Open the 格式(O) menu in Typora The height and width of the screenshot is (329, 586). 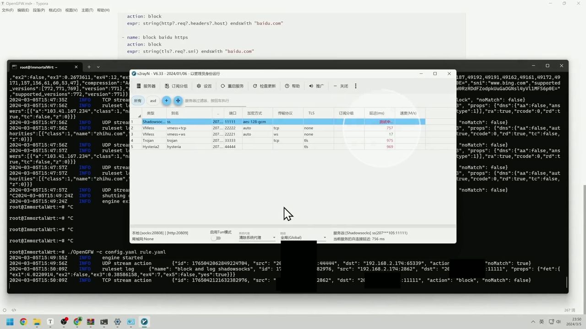55,10
